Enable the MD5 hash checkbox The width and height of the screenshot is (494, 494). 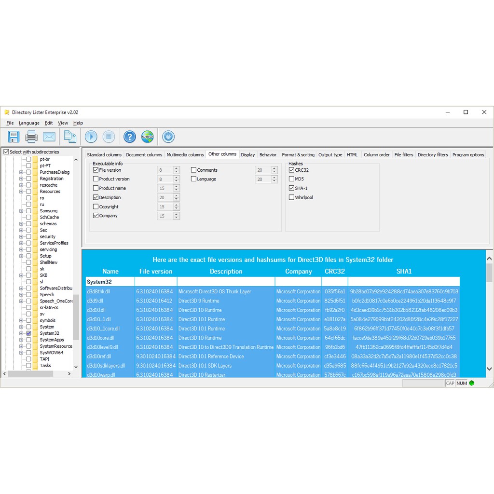click(291, 179)
